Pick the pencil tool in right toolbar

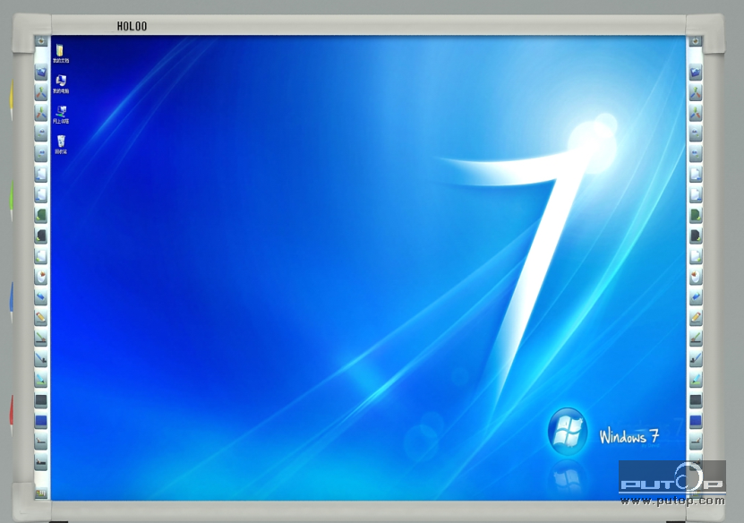tap(696, 318)
